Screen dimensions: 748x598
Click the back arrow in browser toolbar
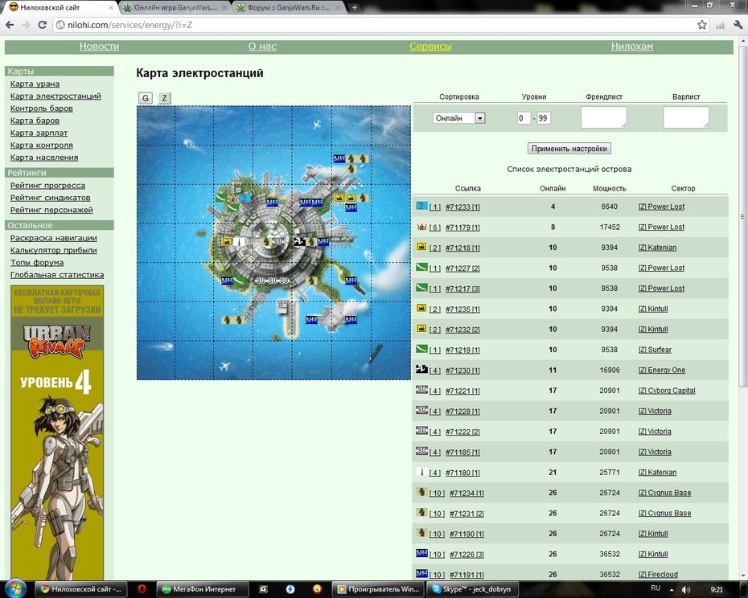(x=10, y=25)
